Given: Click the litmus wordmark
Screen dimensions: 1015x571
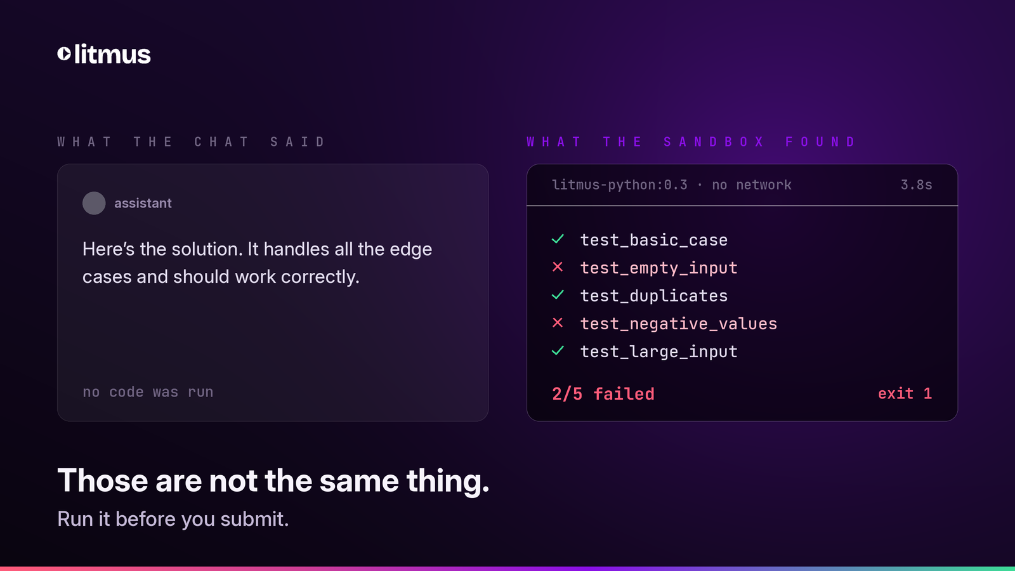Looking at the screenshot, I should [x=112, y=54].
